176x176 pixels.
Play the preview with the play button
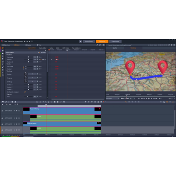coord(149,99)
